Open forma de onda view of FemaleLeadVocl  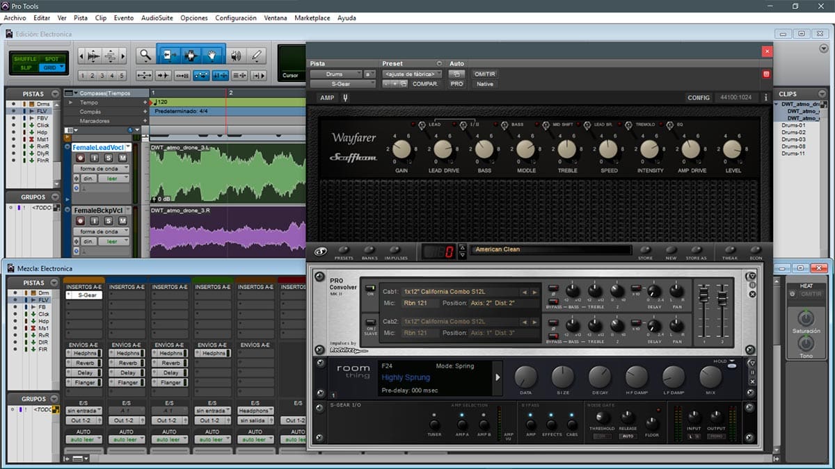pyautogui.click(x=102, y=169)
